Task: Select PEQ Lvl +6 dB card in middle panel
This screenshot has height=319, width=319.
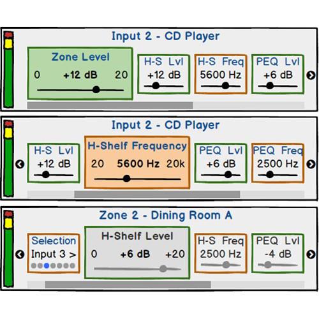Action: click(x=221, y=163)
